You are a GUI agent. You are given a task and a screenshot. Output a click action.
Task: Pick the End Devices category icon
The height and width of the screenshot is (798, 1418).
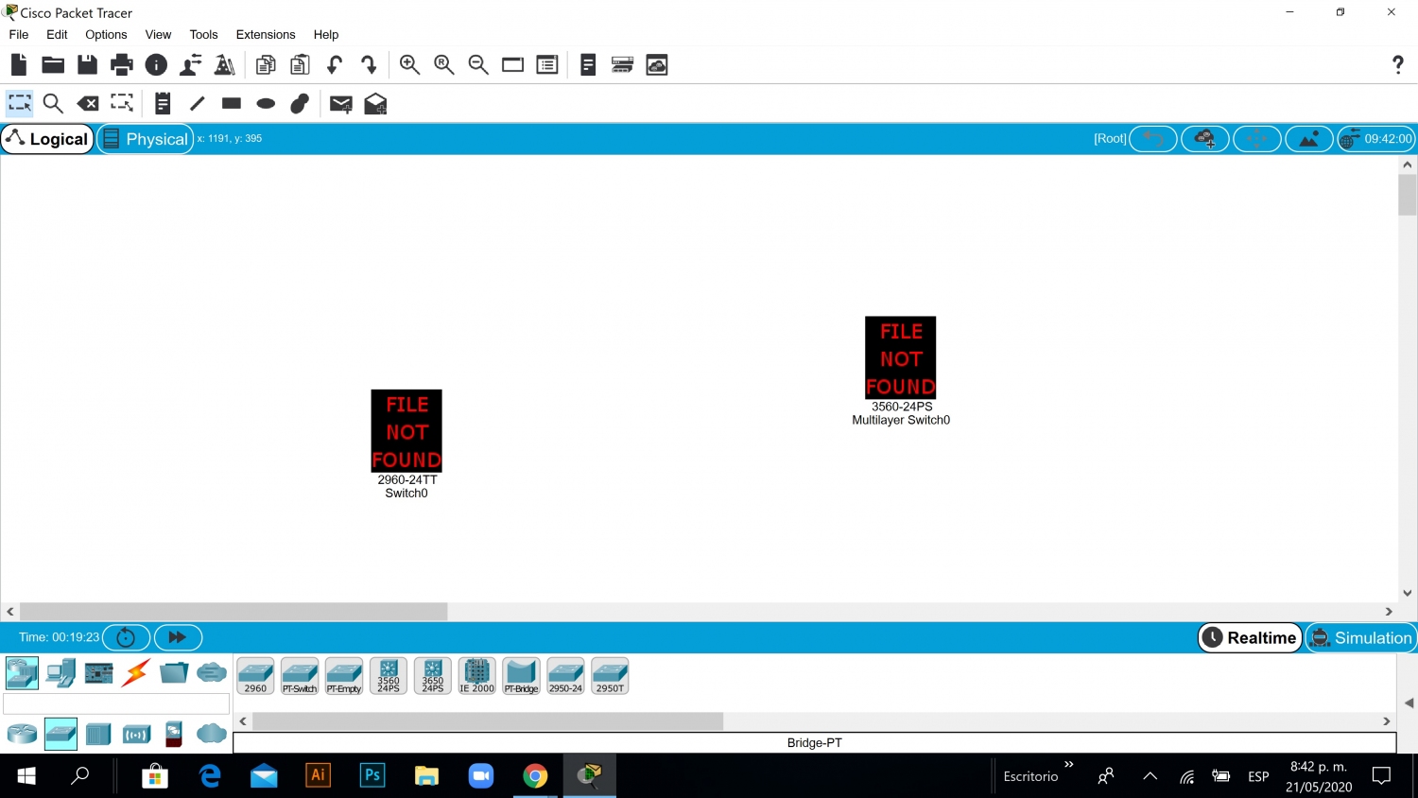61,673
